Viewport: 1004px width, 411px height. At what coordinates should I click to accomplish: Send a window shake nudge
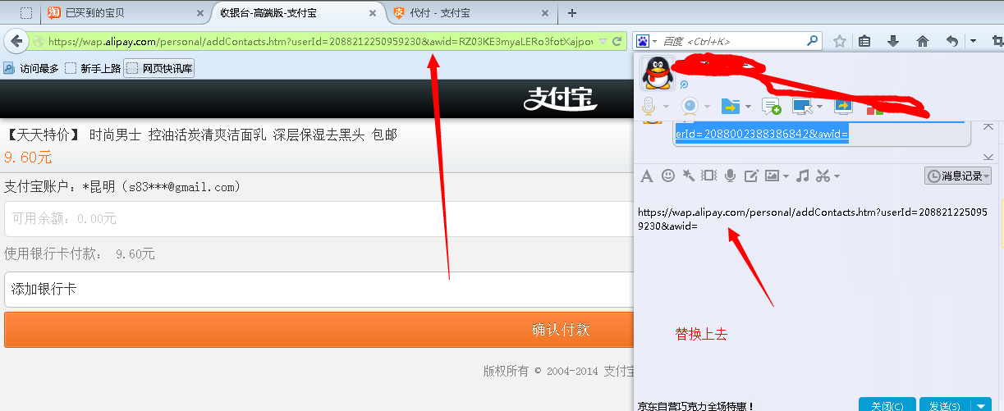pyautogui.click(x=709, y=176)
